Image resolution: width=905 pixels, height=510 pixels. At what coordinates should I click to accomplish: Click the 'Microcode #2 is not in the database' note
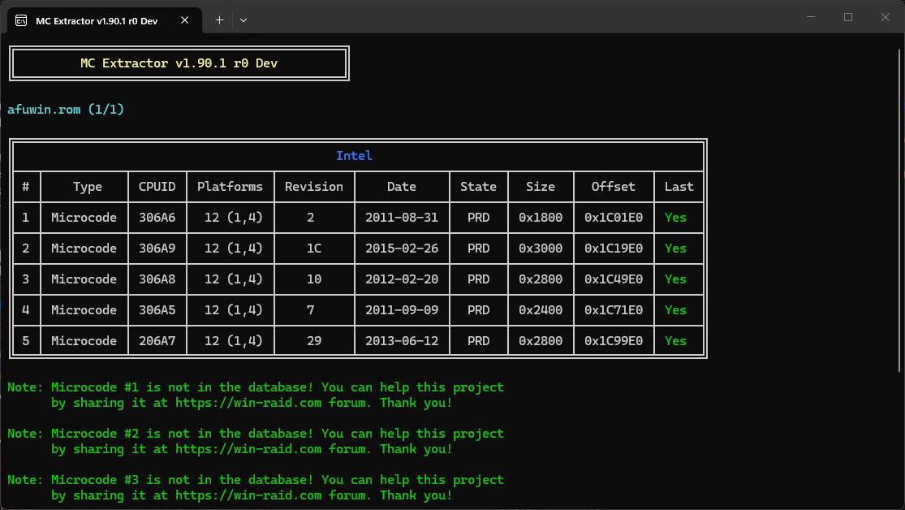point(256,441)
